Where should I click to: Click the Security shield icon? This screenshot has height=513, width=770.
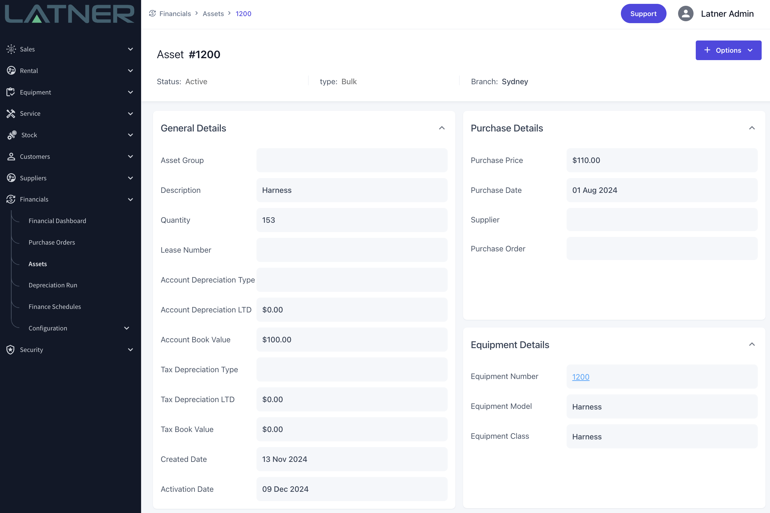pyautogui.click(x=11, y=349)
